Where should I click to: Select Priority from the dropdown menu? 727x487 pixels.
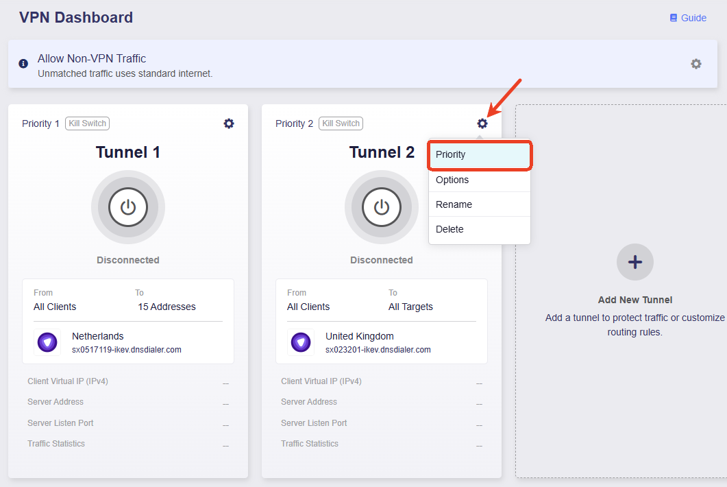tap(480, 155)
